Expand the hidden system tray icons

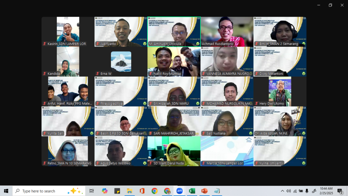[x=282, y=191]
